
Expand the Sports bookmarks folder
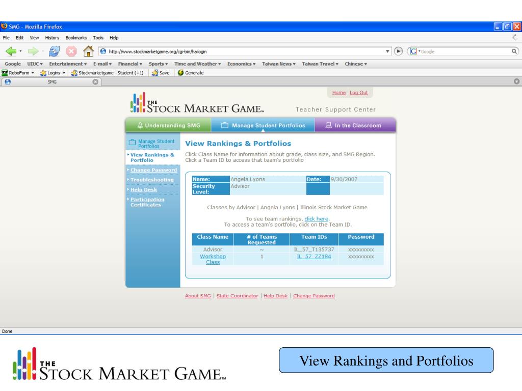pos(158,64)
